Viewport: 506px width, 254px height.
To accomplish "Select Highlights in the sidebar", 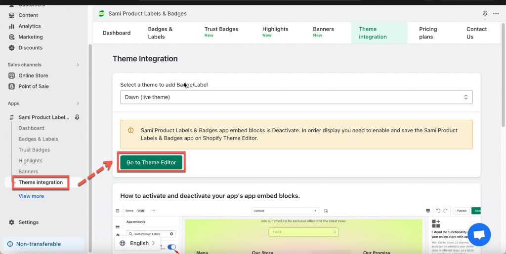I will [30, 161].
